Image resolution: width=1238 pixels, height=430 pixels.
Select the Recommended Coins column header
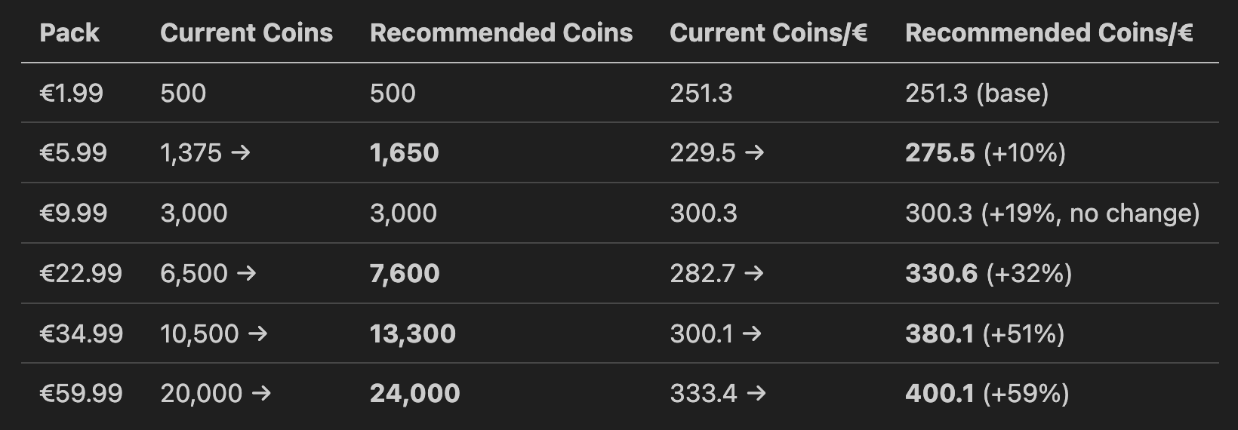click(x=501, y=32)
